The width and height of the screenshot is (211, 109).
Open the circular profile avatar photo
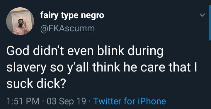click(20, 21)
